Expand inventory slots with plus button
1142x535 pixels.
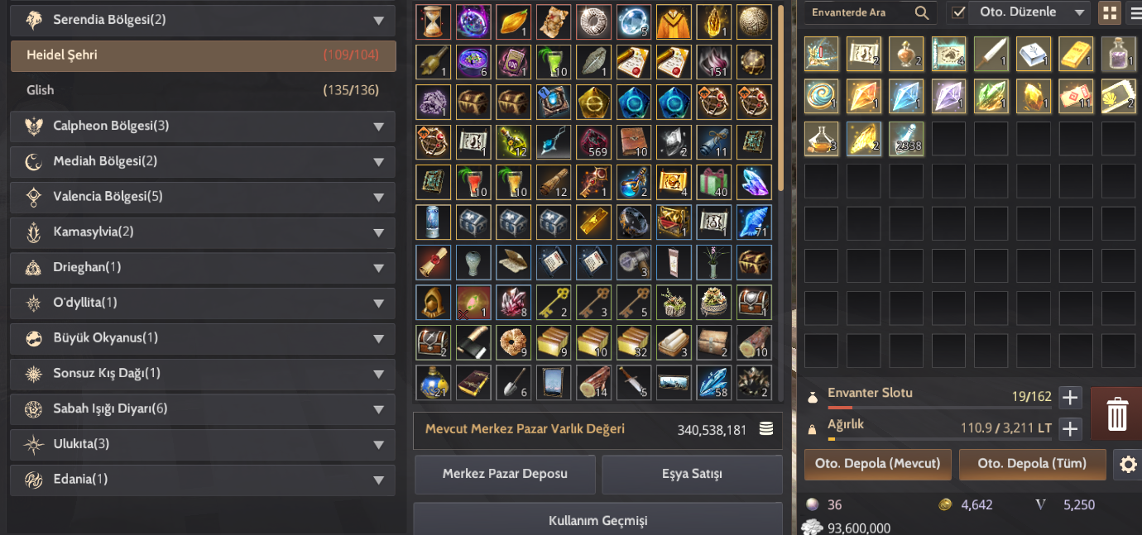[x=1071, y=398]
